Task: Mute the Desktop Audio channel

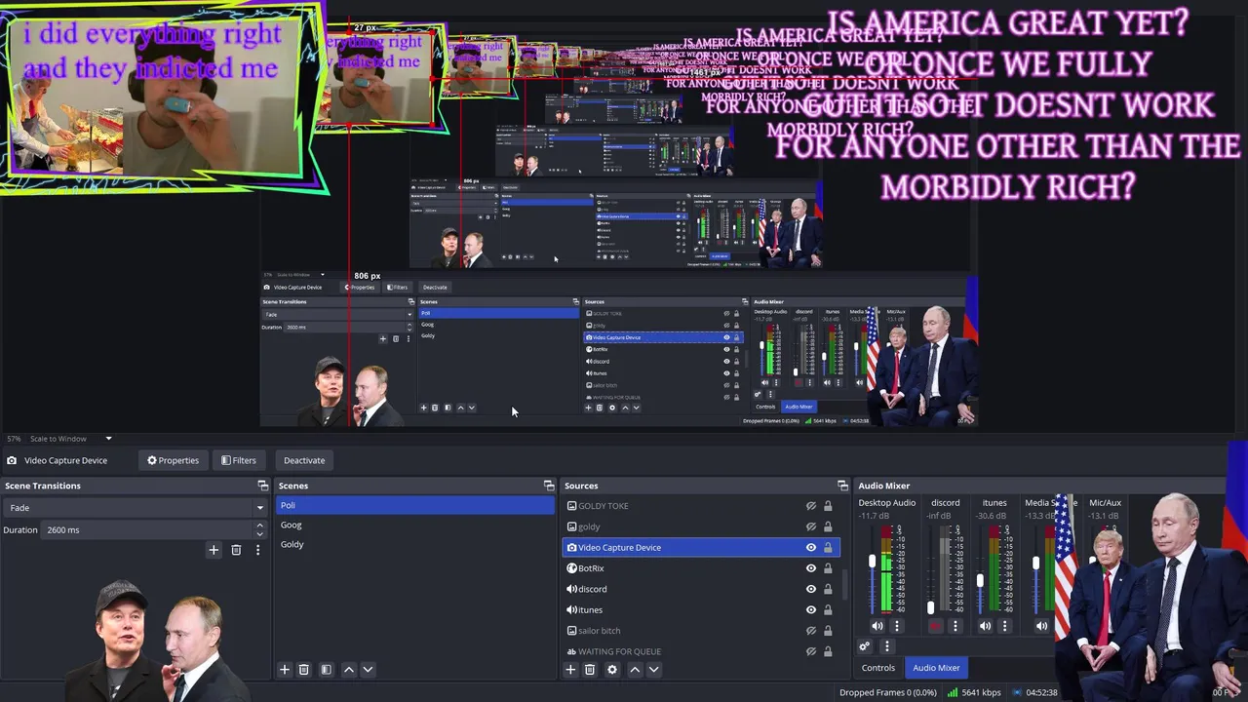Action: click(x=877, y=626)
